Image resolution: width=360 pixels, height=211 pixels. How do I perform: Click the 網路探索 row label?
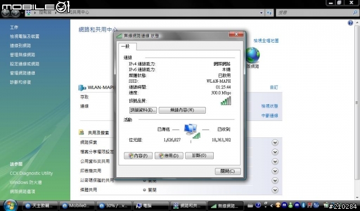tap(89, 142)
